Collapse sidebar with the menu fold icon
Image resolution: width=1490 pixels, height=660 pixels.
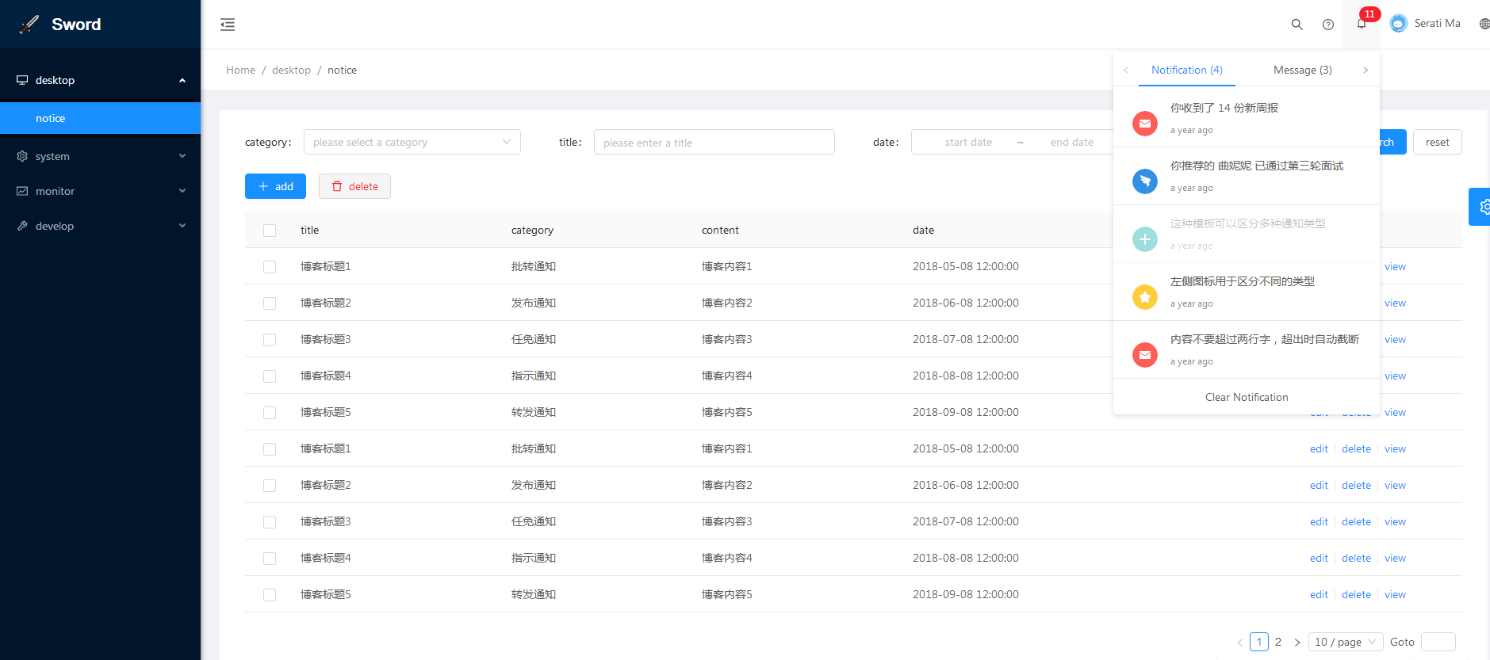click(x=228, y=25)
